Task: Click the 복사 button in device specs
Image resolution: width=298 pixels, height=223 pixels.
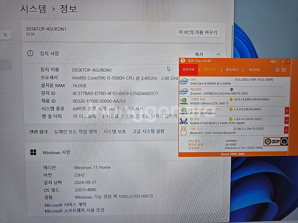Action: coord(199,54)
